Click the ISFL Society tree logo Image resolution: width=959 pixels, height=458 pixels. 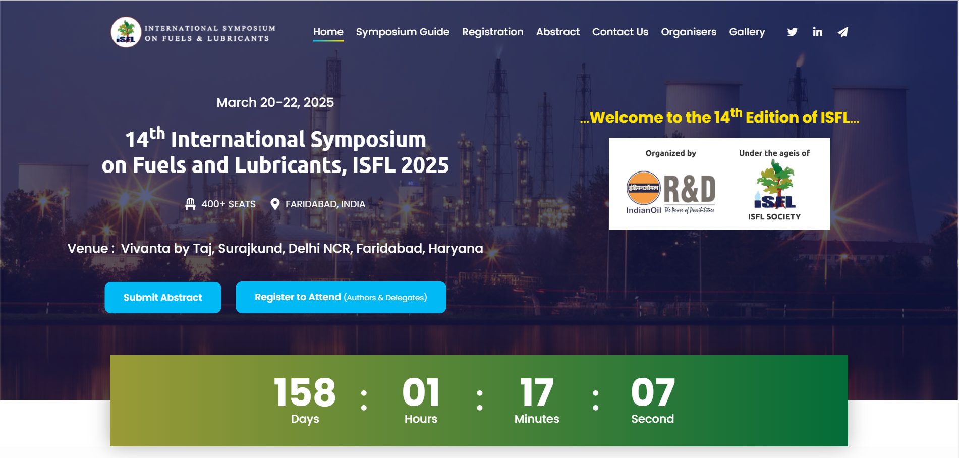[x=774, y=186]
